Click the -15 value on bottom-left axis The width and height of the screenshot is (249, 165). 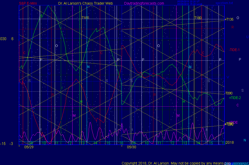[3, 144]
